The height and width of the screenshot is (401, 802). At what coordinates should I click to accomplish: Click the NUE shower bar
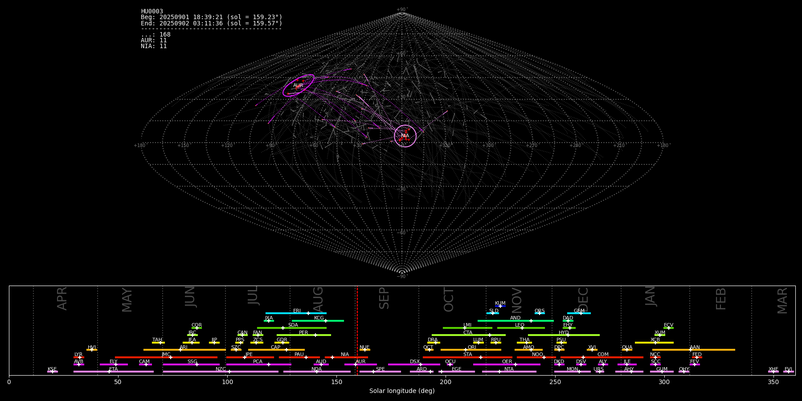(x=364, y=350)
